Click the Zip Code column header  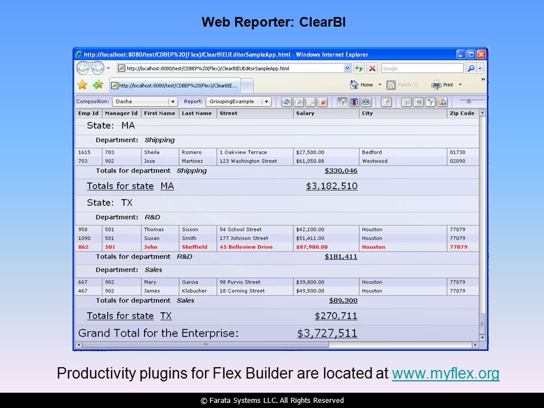point(463,113)
